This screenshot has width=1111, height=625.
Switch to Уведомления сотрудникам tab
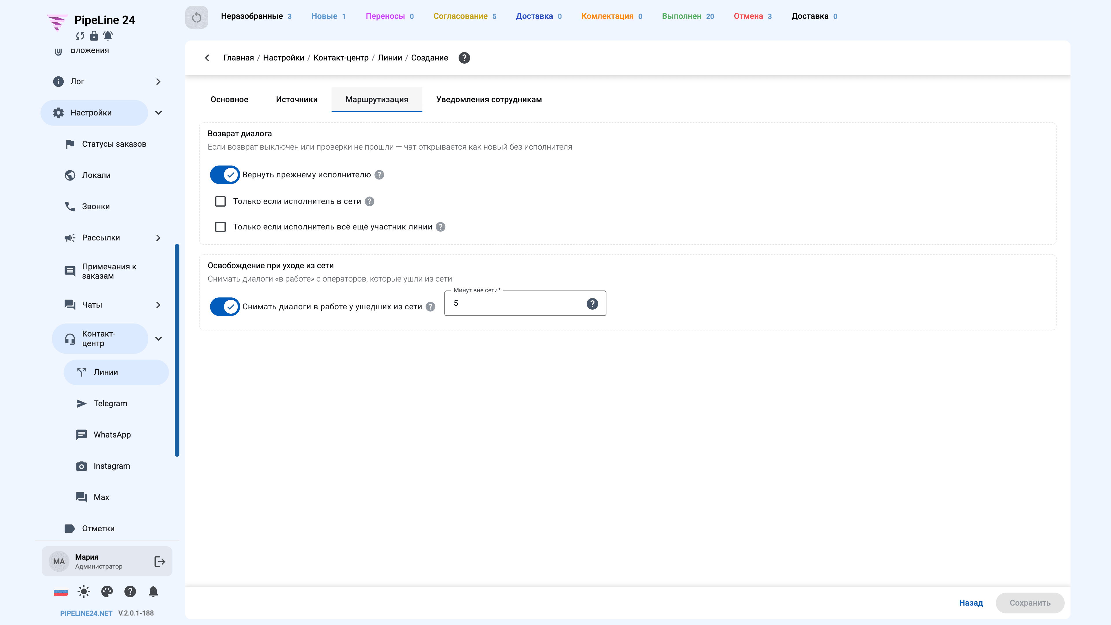click(x=489, y=99)
